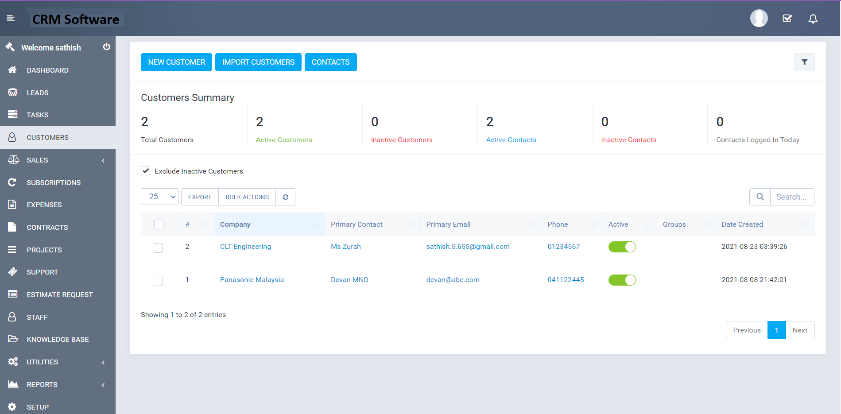The image size is (841, 414).
Task: Sort table by Date Created column
Action: tap(742, 224)
